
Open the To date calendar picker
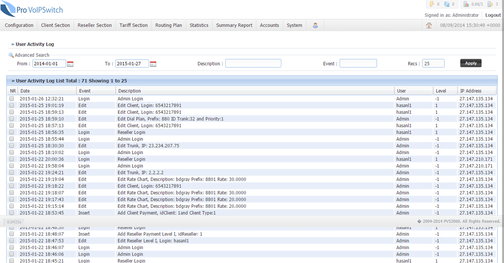[x=153, y=64]
